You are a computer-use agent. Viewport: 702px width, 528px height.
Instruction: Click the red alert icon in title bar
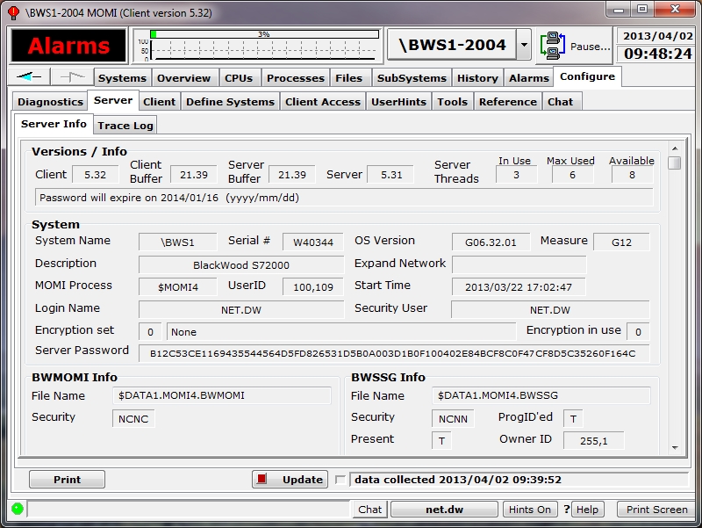pyautogui.click(x=12, y=11)
